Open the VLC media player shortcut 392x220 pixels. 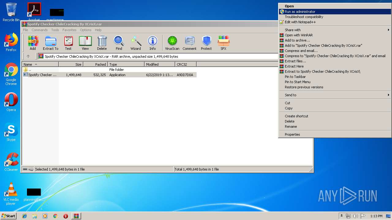[x=11, y=194]
